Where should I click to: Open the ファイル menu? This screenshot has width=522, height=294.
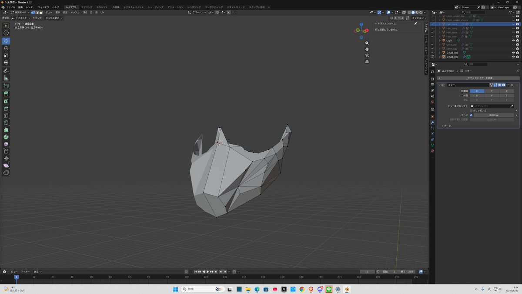10,7
